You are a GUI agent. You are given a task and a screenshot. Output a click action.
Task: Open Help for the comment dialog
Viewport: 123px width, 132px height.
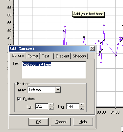pos(83,122)
